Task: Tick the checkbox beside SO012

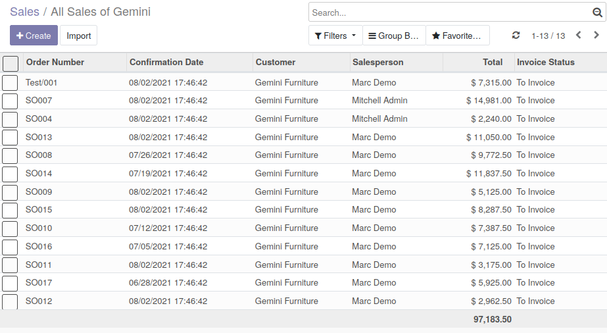Action: click(10, 301)
